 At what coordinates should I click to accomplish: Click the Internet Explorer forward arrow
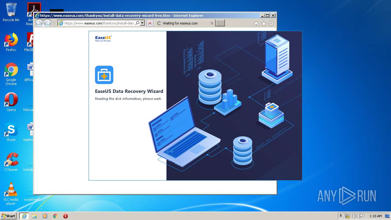pyautogui.click(x=47, y=23)
